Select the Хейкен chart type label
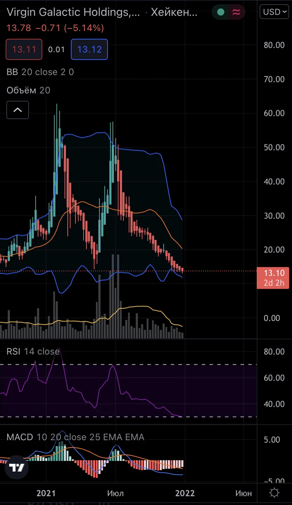Image resolution: width=292 pixels, height=505 pixels. click(174, 12)
